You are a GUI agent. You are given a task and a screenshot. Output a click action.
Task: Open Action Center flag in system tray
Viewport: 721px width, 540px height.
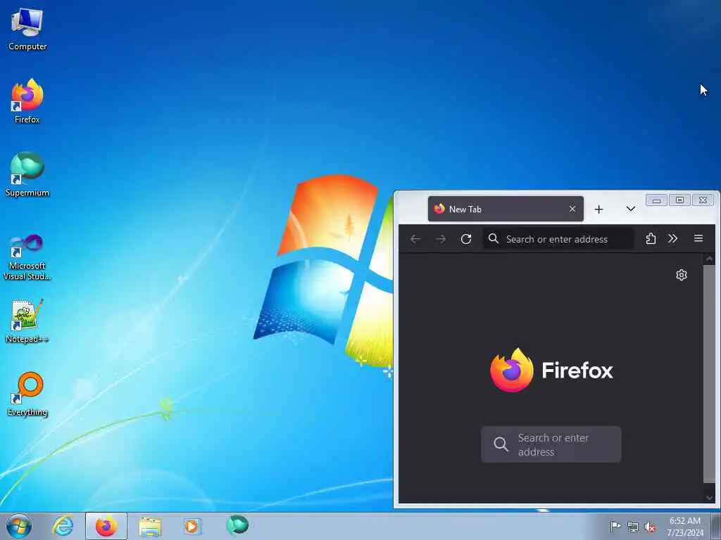tap(615, 526)
